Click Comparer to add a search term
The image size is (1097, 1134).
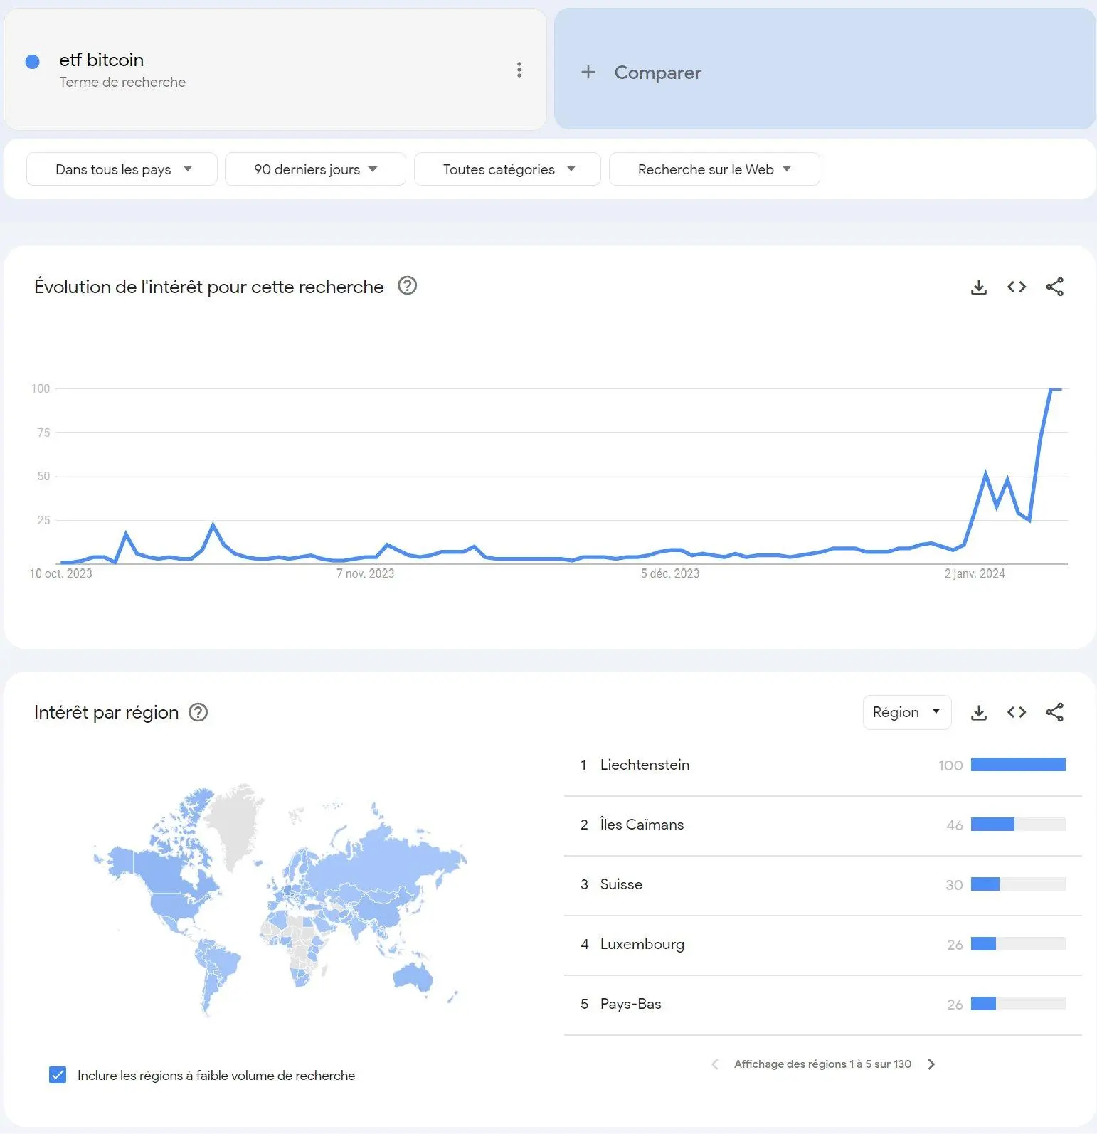click(657, 73)
